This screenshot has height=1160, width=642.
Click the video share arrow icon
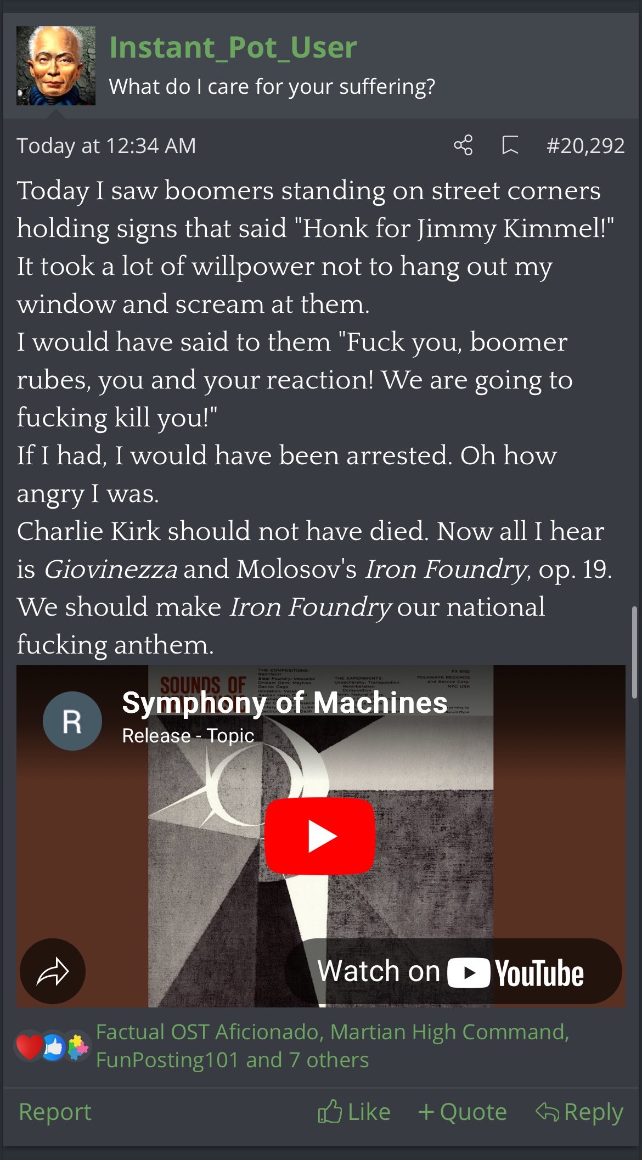(x=53, y=971)
